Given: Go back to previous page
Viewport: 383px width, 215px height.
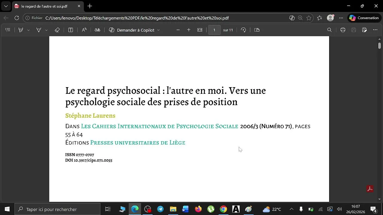Looking at the screenshot, I should [x=6, y=18].
